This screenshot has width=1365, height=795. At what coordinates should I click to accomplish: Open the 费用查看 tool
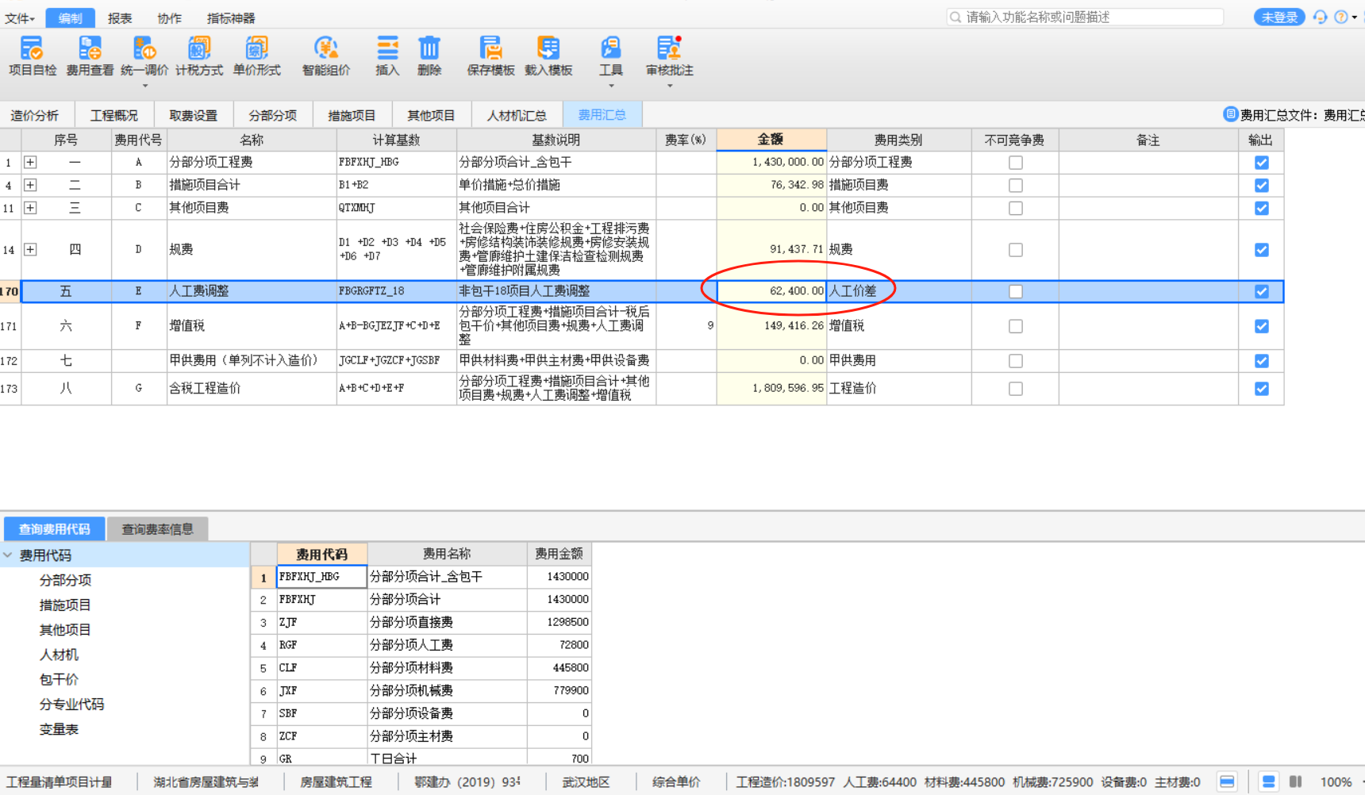[x=90, y=48]
